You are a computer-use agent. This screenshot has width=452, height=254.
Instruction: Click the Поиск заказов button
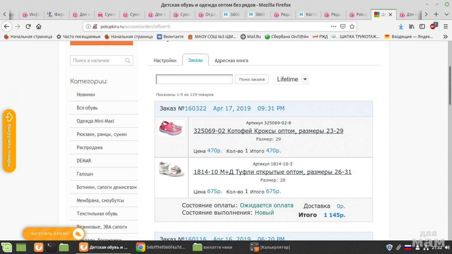[x=252, y=79]
